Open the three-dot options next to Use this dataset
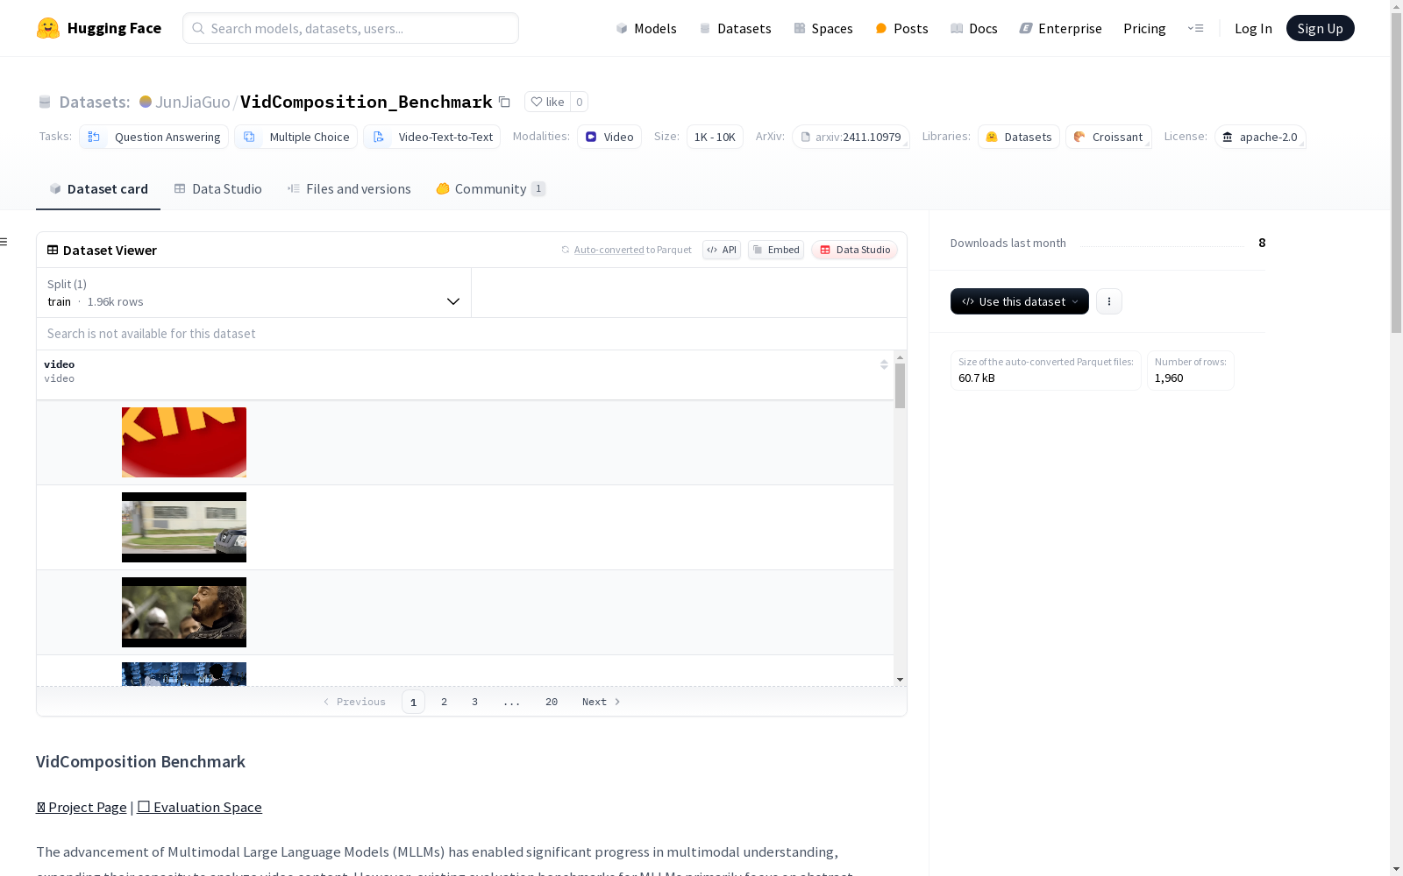This screenshot has width=1403, height=876. (x=1109, y=301)
